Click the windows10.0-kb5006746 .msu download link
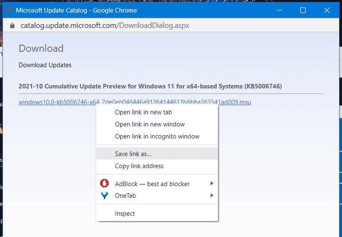This screenshot has height=237, width=342. (135, 102)
